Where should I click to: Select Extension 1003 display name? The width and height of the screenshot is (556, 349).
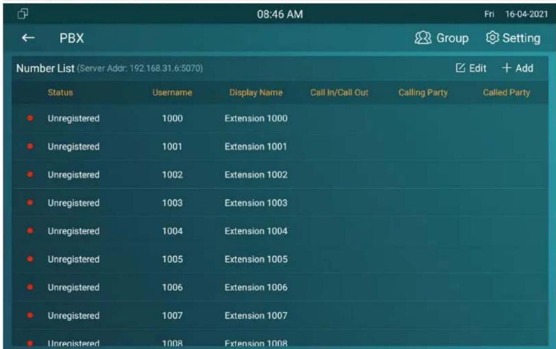pyautogui.click(x=256, y=203)
